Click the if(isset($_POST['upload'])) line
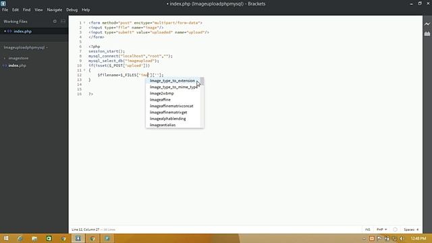This screenshot has width=432, height=243. pyautogui.click(x=119, y=65)
